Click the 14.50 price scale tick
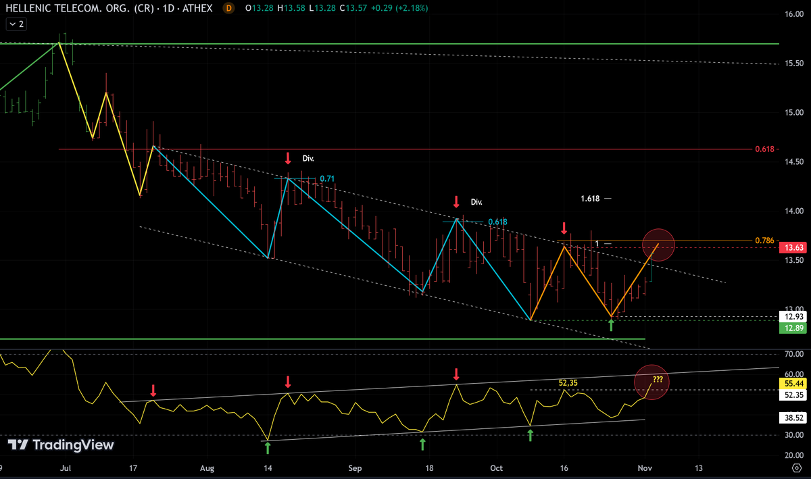811x479 pixels. [x=794, y=162]
